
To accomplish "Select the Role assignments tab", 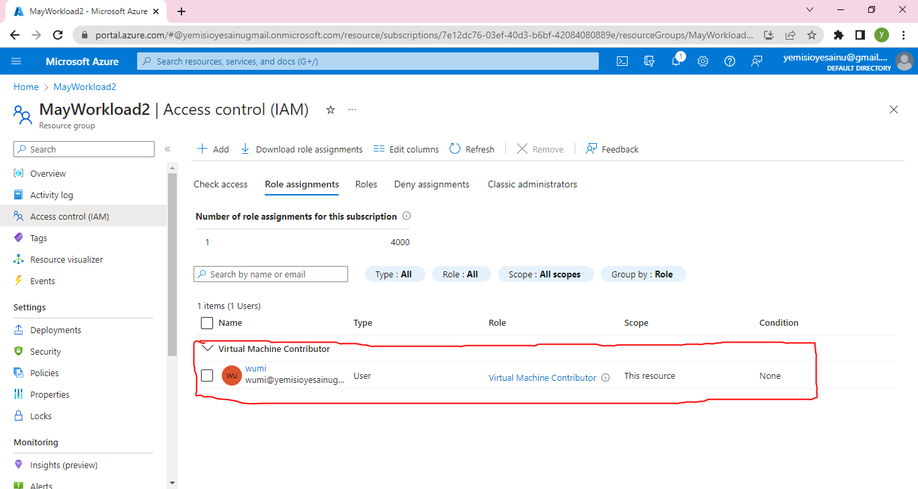I will coord(302,184).
